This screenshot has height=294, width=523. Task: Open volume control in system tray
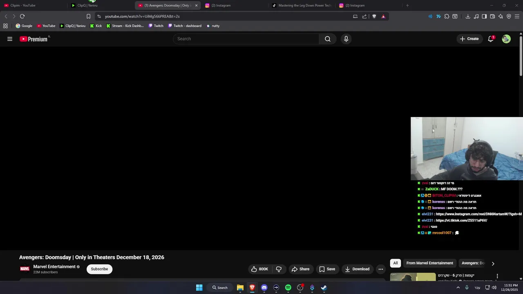tap(494, 287)
